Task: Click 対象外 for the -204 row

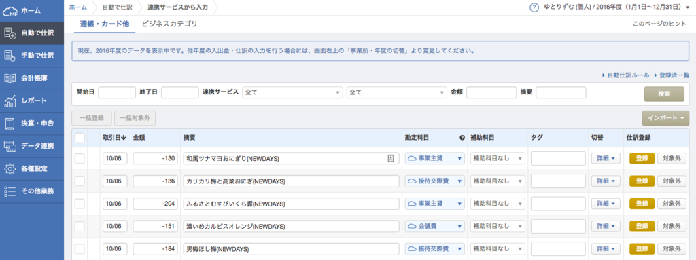Action: click(x=672, y=203)
